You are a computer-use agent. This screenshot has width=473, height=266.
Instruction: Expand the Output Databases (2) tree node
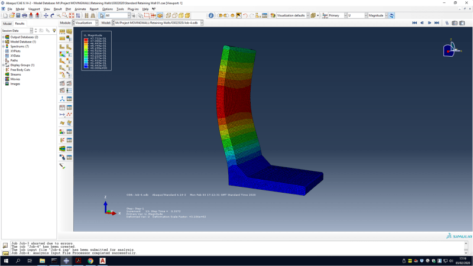pyautogui.click(x=4, y=37)
